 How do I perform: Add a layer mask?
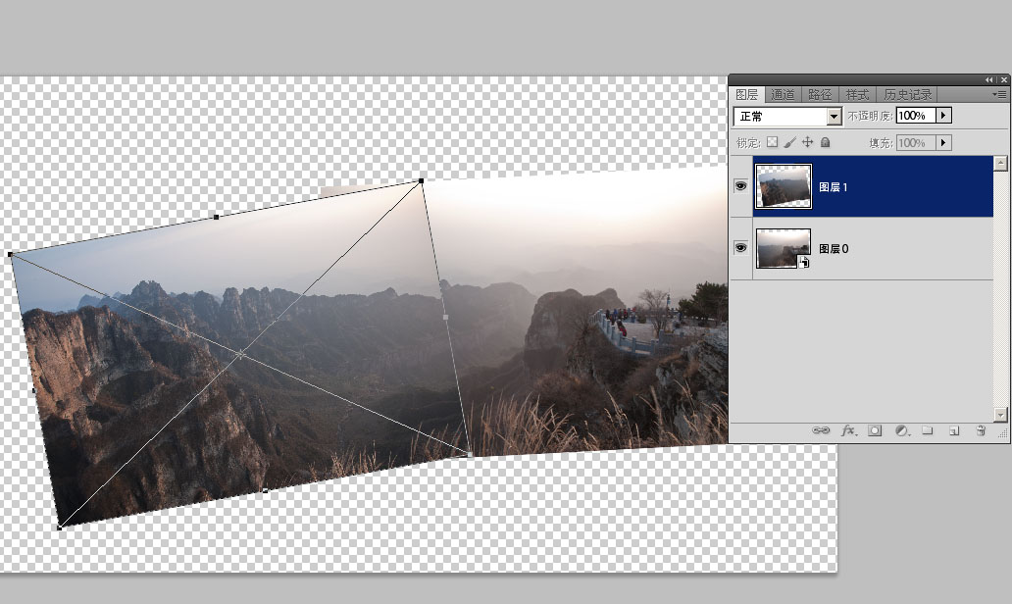[x=875, y=430]
